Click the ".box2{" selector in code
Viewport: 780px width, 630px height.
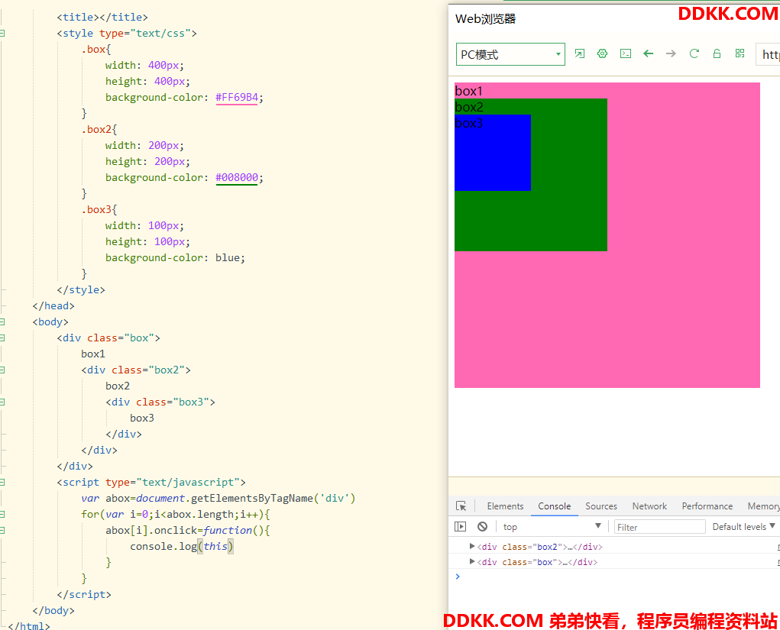[x=99, y=129]
